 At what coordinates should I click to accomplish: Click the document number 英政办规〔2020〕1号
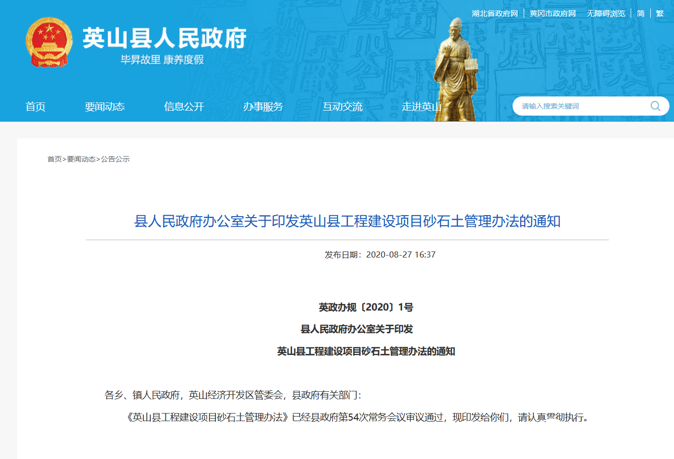[x=366, y=308]
